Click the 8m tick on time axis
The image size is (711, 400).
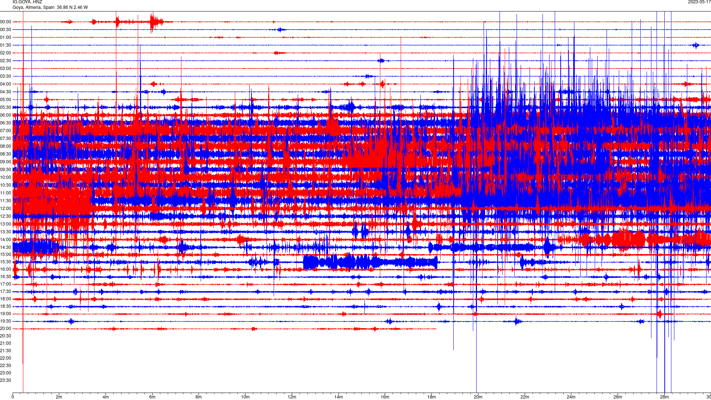(x=199, y=397)
